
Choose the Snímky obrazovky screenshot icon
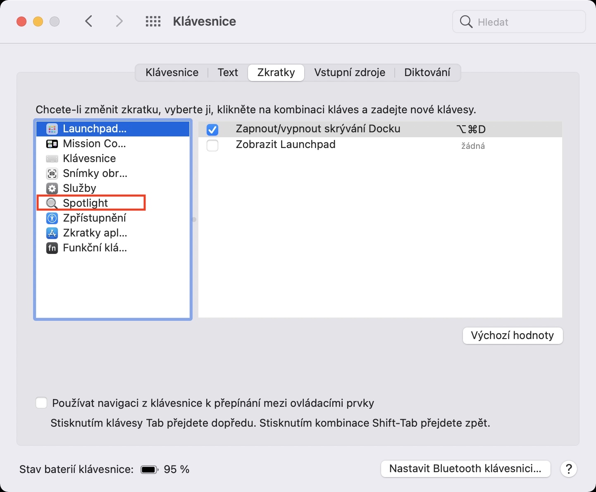click(x=52, y=174)
